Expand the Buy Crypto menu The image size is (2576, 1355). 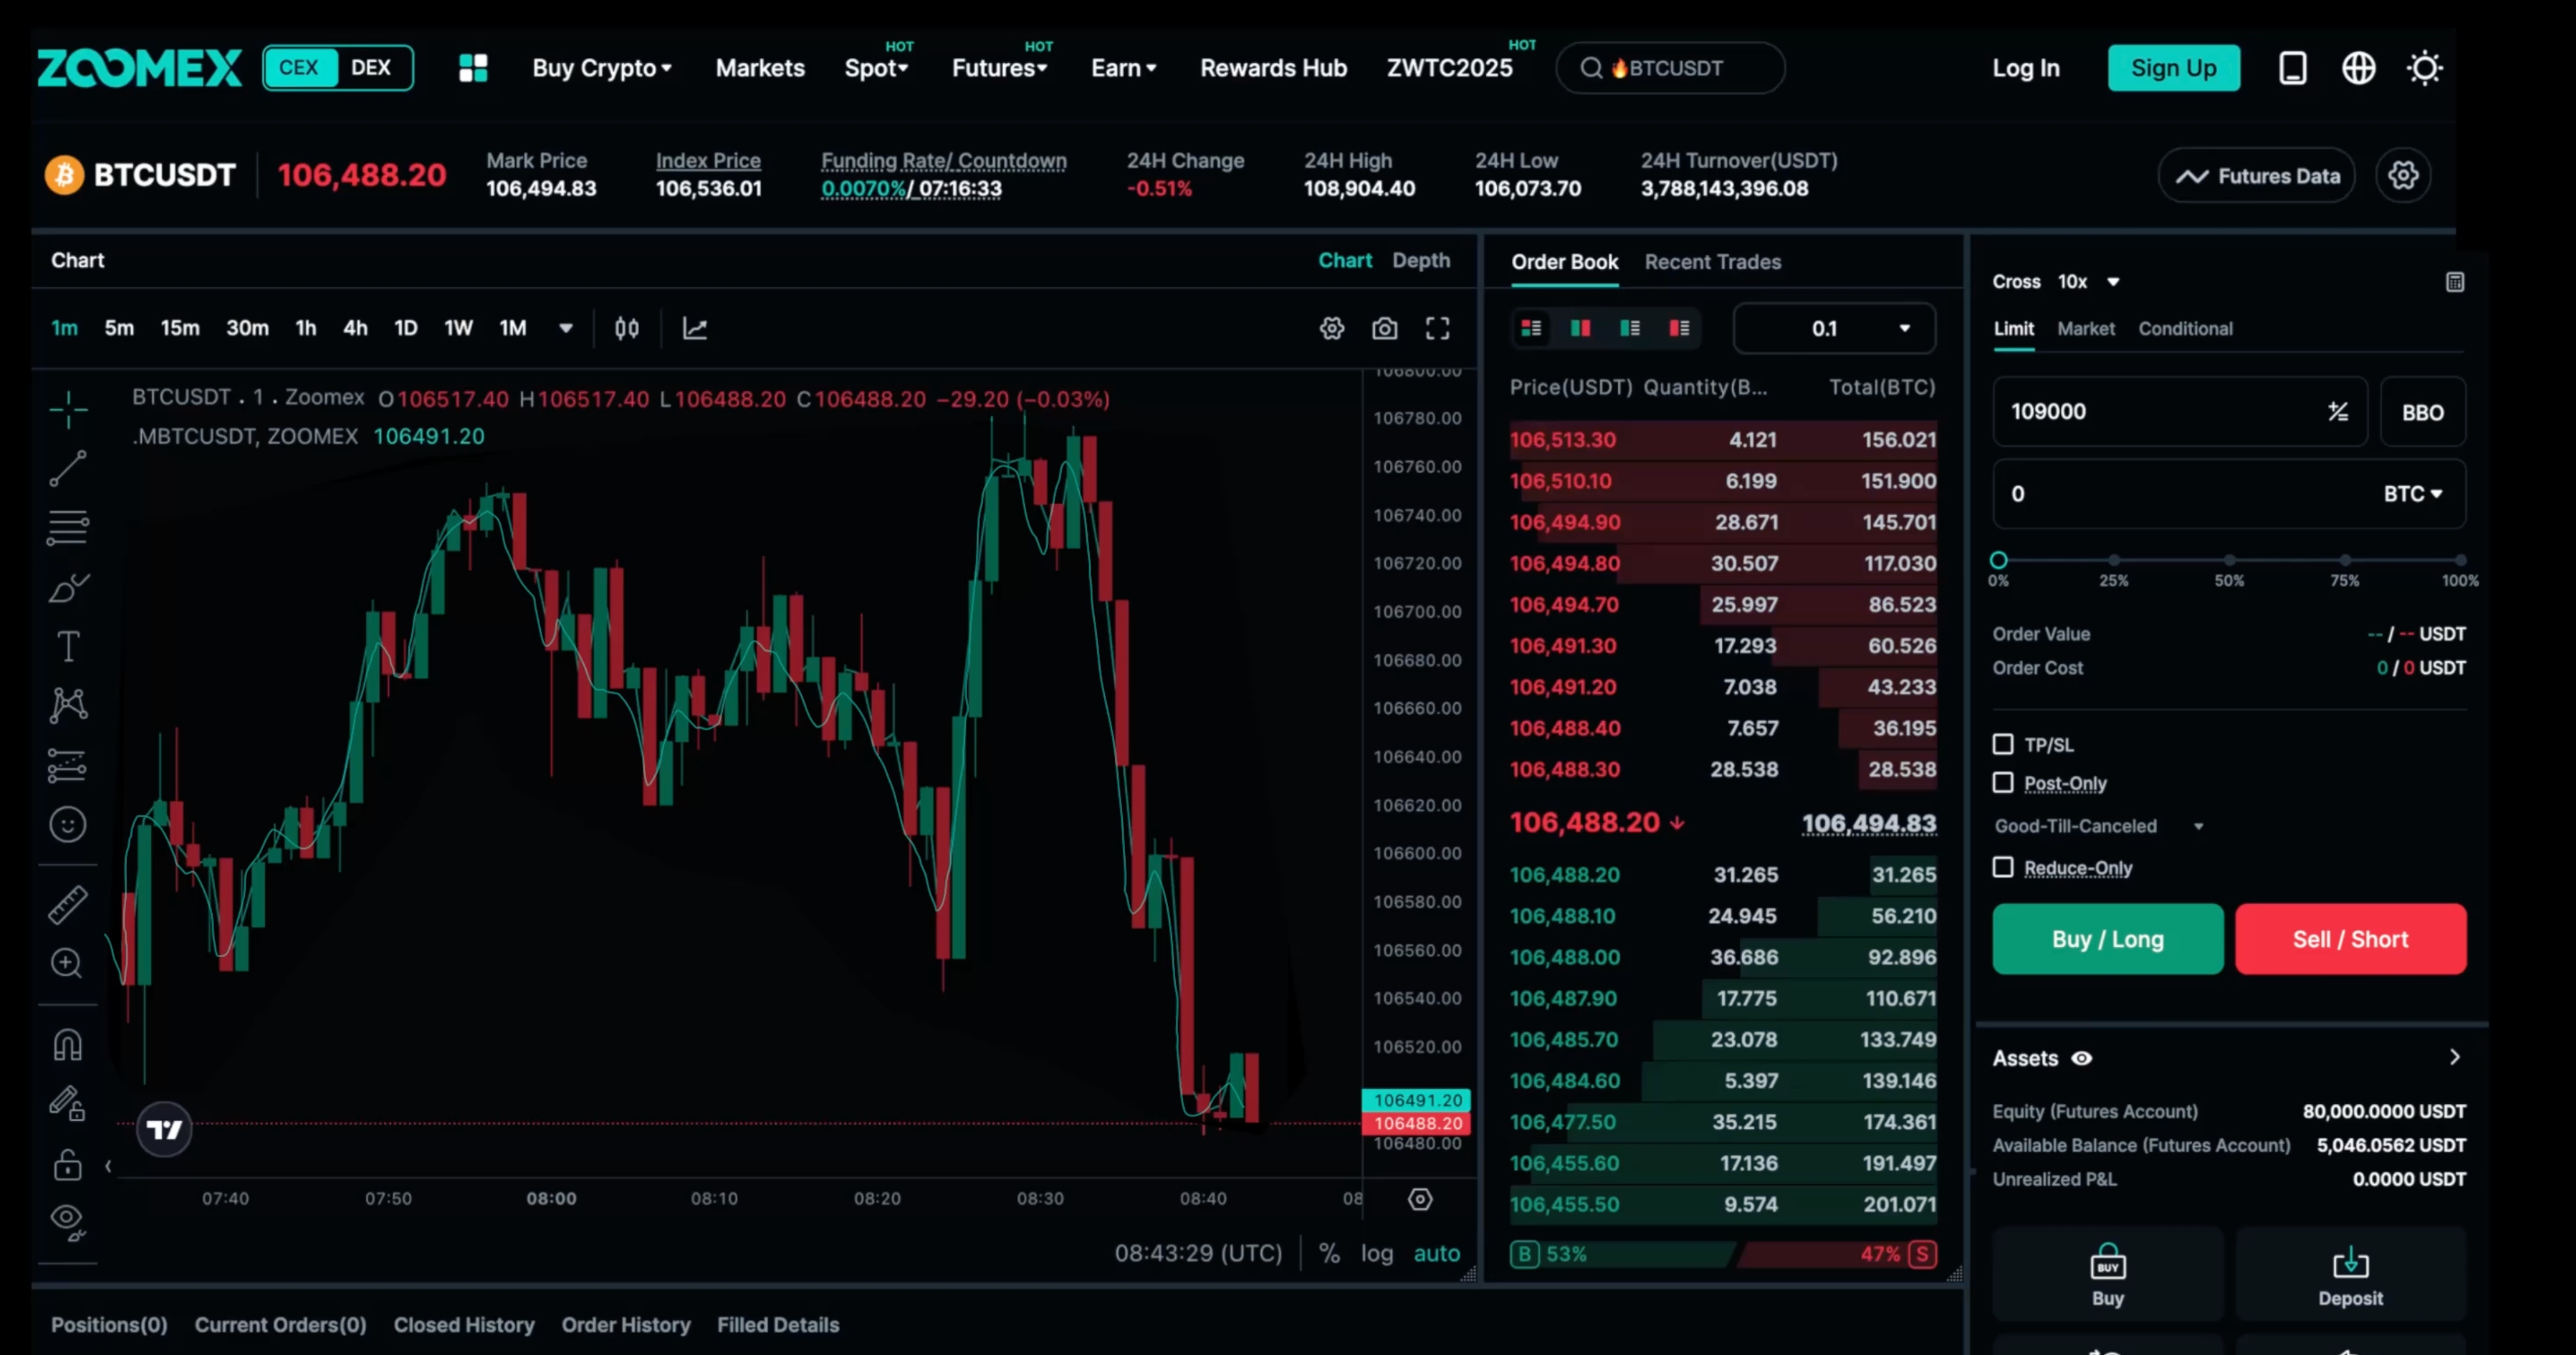point(602,68)
